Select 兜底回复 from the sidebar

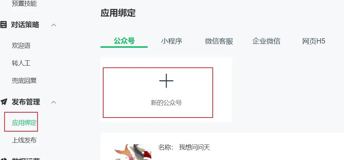(x=24, y=81)
